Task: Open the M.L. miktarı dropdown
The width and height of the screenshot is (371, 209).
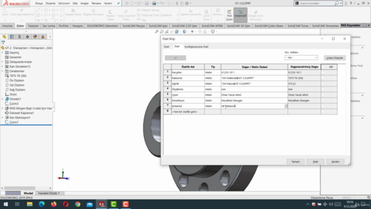Action: point(301,57)
